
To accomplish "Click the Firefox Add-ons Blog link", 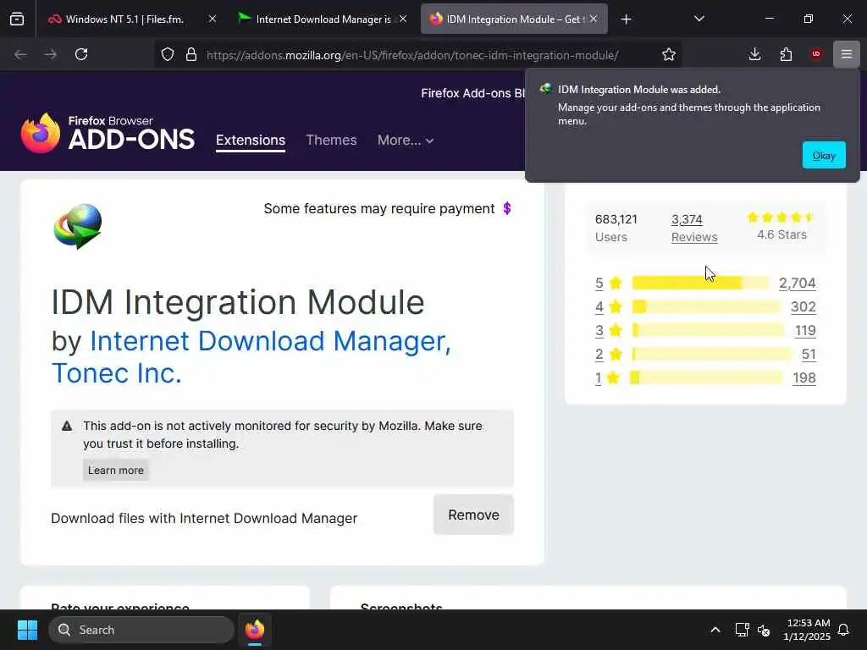I will 472,93.
